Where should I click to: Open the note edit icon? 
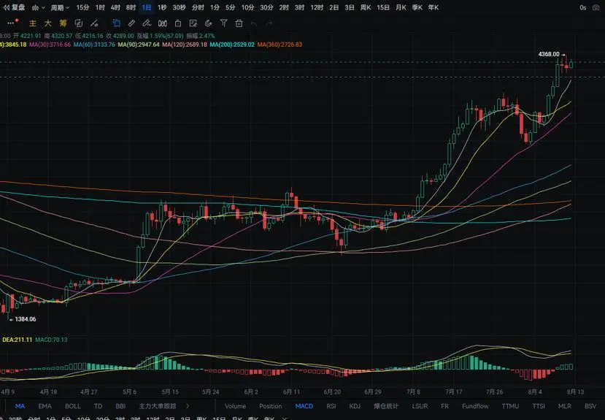[193, 23]
